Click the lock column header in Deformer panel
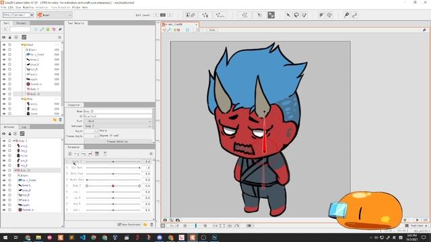The height and width of the screenshot is (242, 431). click(x=9, y=134)
